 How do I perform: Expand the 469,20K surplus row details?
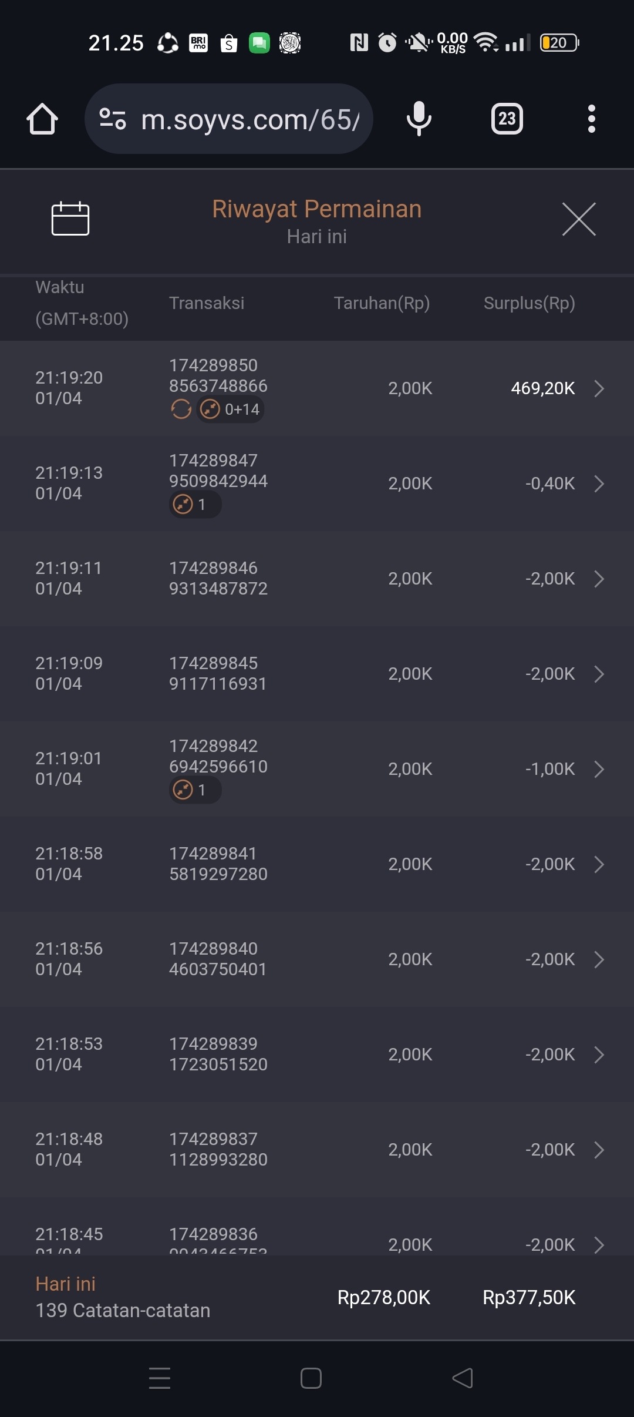pyautogui.click(x=599, y=388)
